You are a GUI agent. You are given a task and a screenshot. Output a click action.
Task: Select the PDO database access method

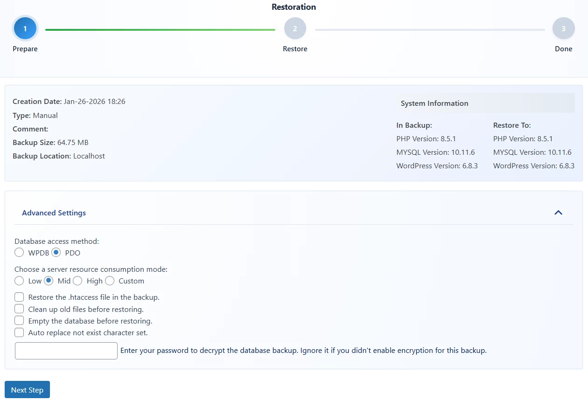(56, 253)
